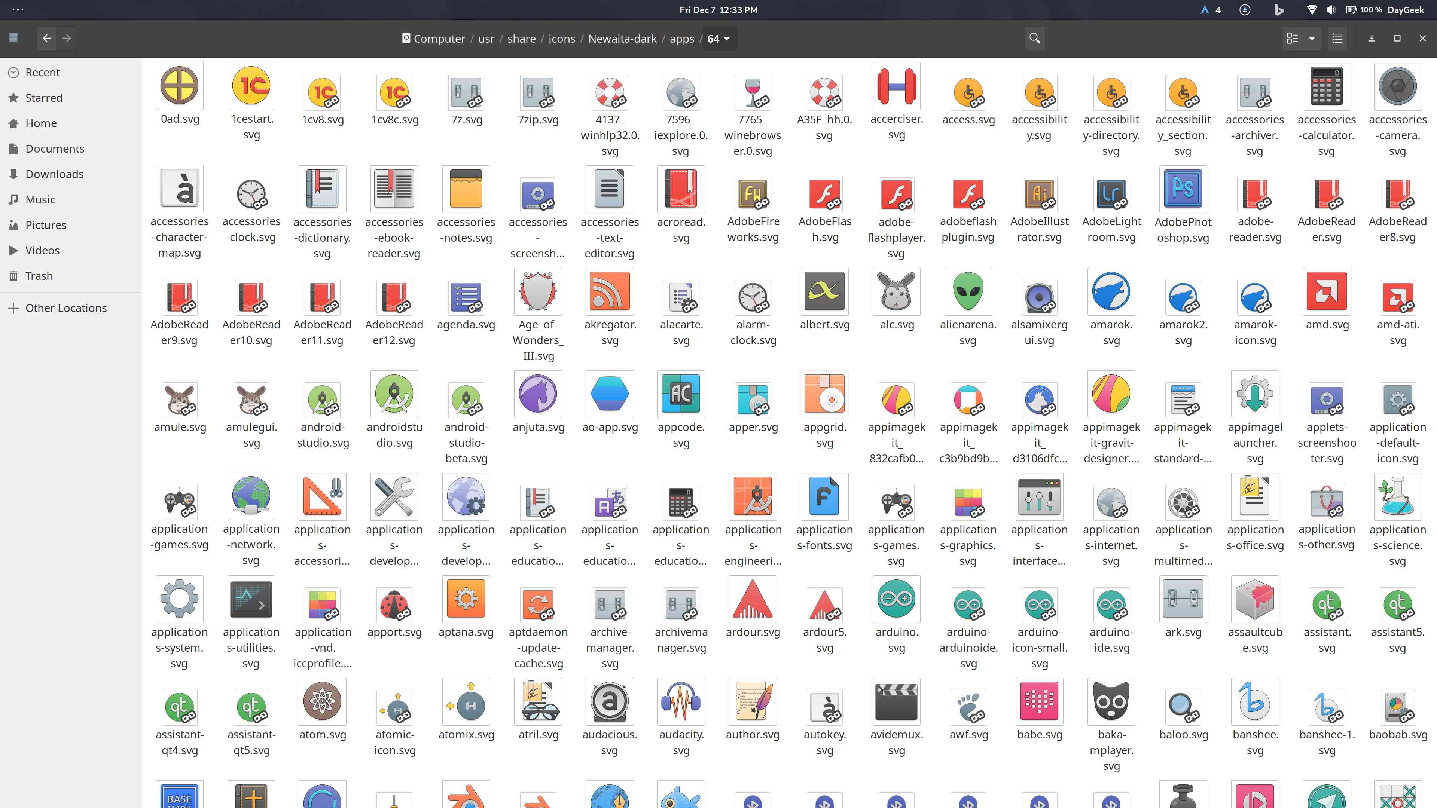Select the audacity.svg headphones icon
The width and height of the screenshot is (1437, 808).
point(681,701)
